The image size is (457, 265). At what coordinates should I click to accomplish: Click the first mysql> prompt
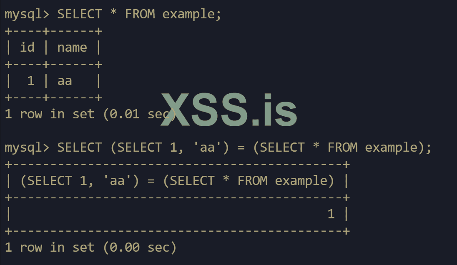pyautogui.click(x=27, y=14)
